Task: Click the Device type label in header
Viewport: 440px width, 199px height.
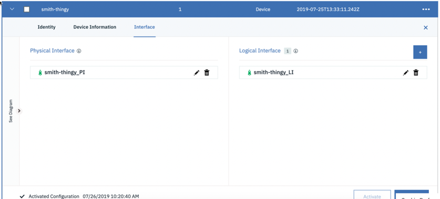Action: (x=263, y=9)
